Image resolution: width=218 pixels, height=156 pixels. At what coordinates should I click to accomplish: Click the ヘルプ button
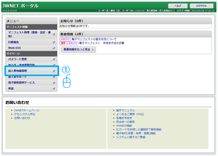178,6
